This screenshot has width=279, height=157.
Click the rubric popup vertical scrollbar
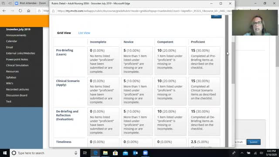[x=233, y=63]
